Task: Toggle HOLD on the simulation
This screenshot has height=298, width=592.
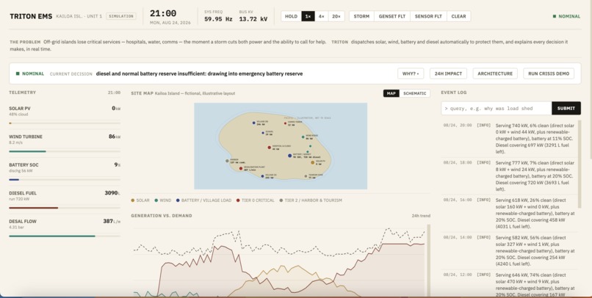Action: [291, 16]
